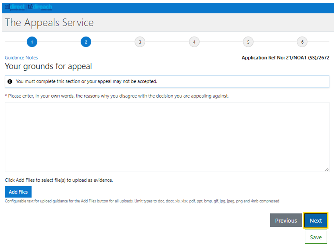This screenshot has width=335, height=247.
Task: Click the info icon in notice banner
Action: (10, 82)
